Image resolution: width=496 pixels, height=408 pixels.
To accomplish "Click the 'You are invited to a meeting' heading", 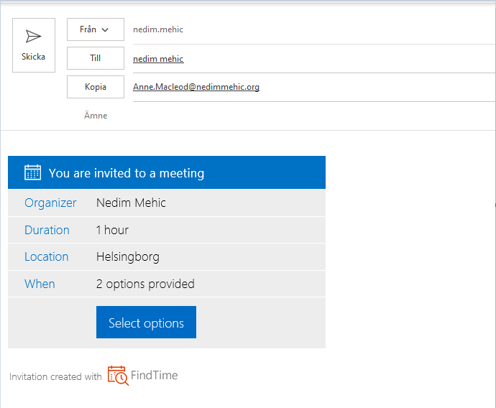I will (127, 173).
